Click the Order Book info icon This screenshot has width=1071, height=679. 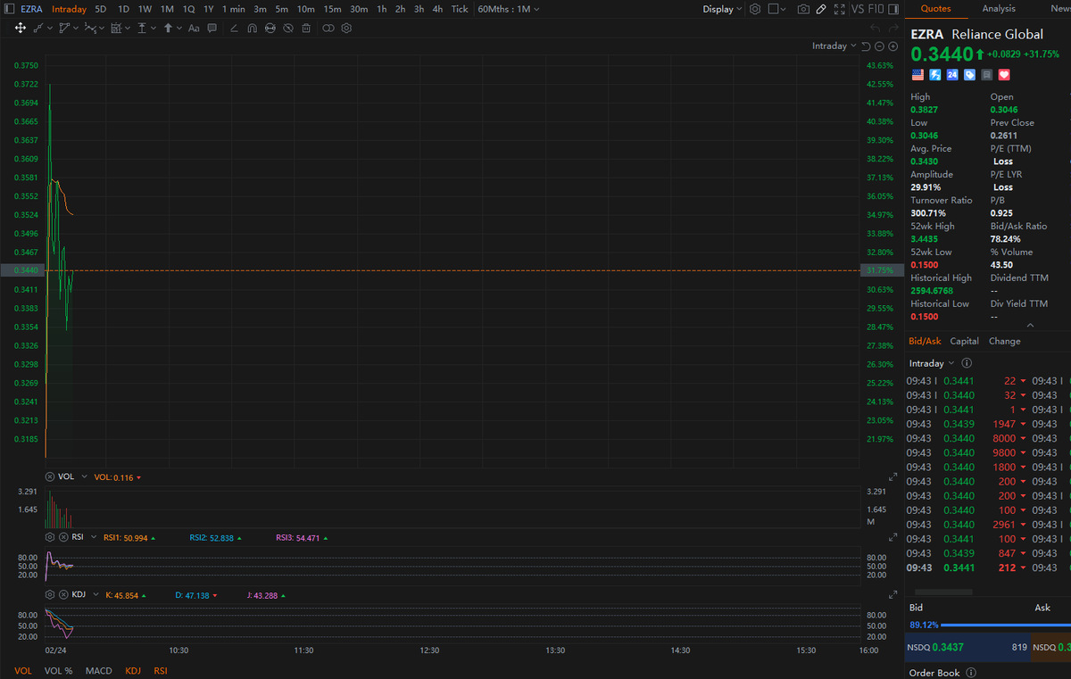971,673
